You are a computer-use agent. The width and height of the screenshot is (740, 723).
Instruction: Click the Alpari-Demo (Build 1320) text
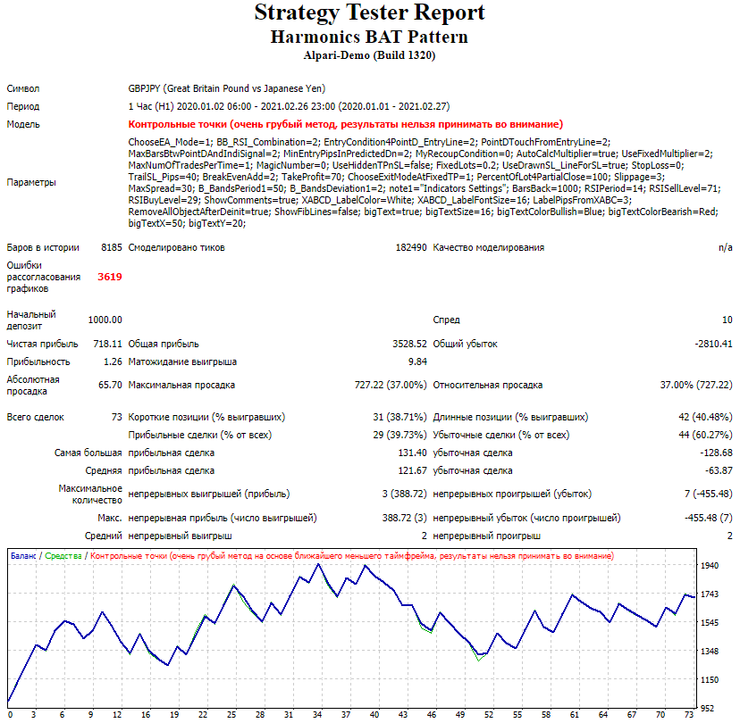(369, 55)
